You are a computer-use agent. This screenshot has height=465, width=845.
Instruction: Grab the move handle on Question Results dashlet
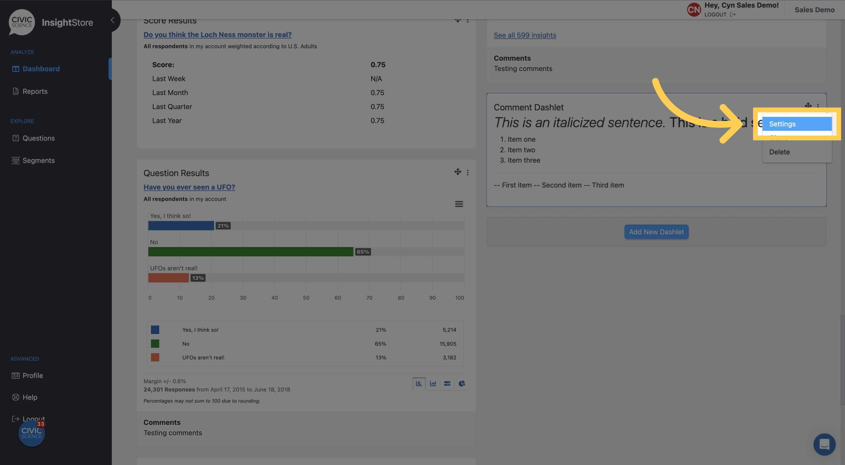458,172
